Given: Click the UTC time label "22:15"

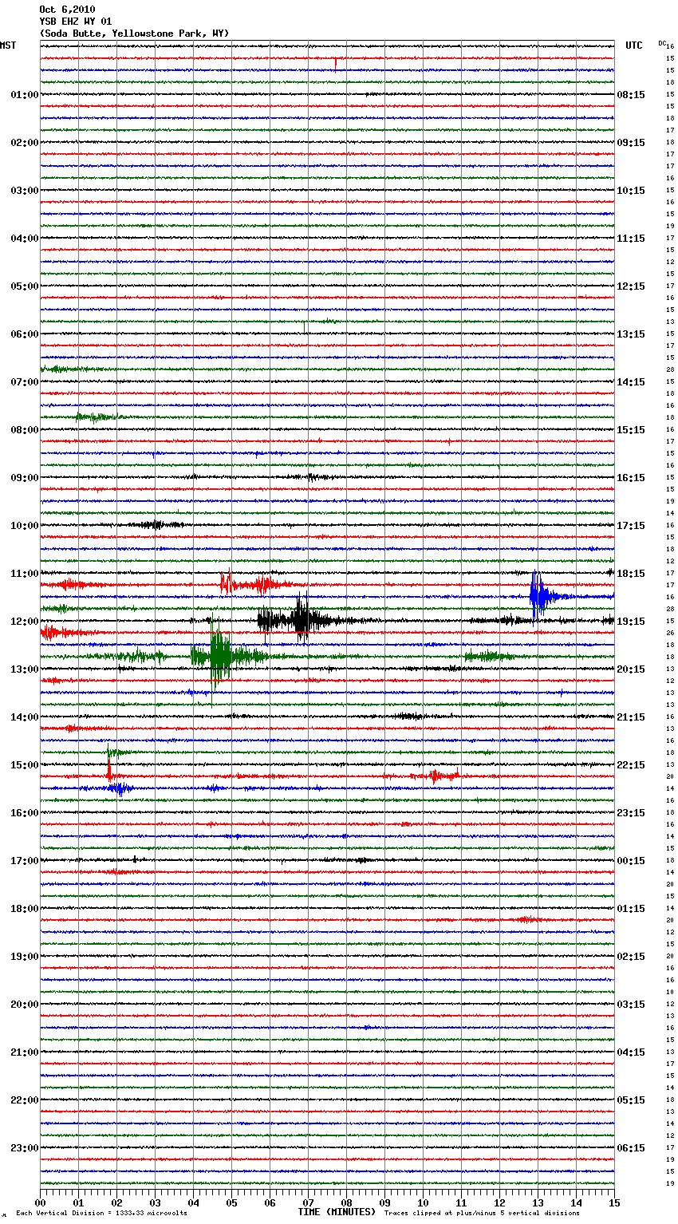Looking at the screenshot, I should [x=631, y=765].
